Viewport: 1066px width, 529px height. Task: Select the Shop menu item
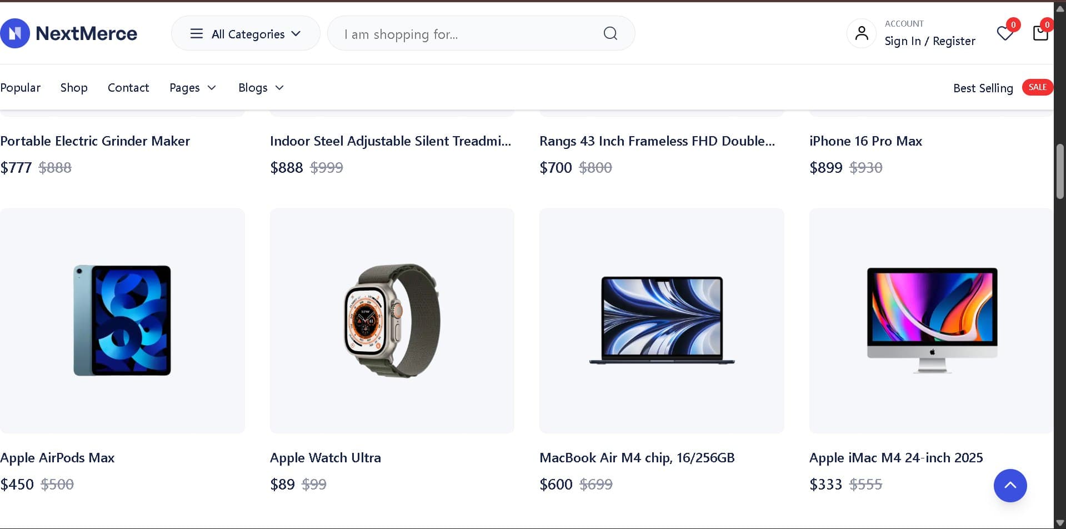(74, 88)
